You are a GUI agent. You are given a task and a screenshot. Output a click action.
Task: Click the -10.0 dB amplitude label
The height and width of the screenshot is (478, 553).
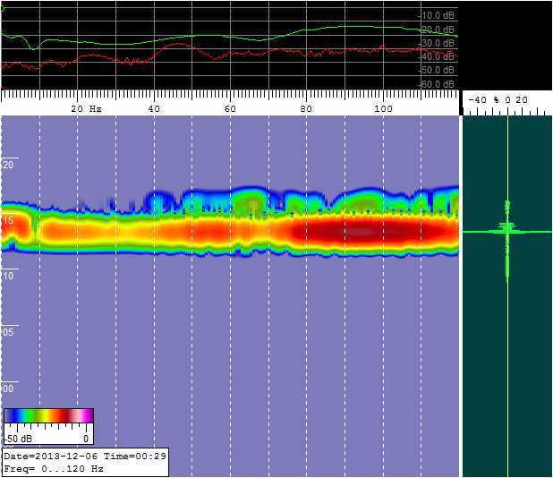coord(437,15)
